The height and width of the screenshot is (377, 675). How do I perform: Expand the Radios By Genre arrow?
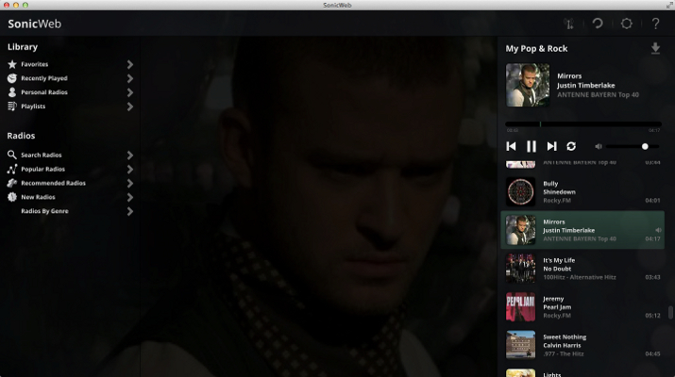pos(129,211)
